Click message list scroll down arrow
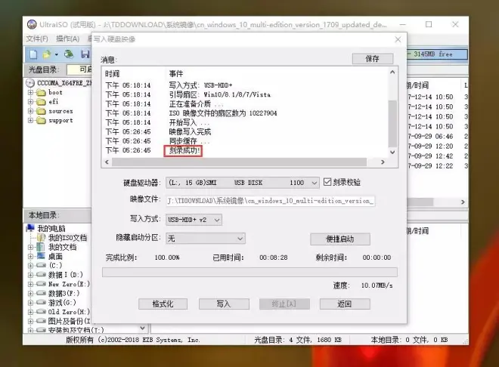The height and width of the screenshot is (367, 499). click(x=392, y=153)
